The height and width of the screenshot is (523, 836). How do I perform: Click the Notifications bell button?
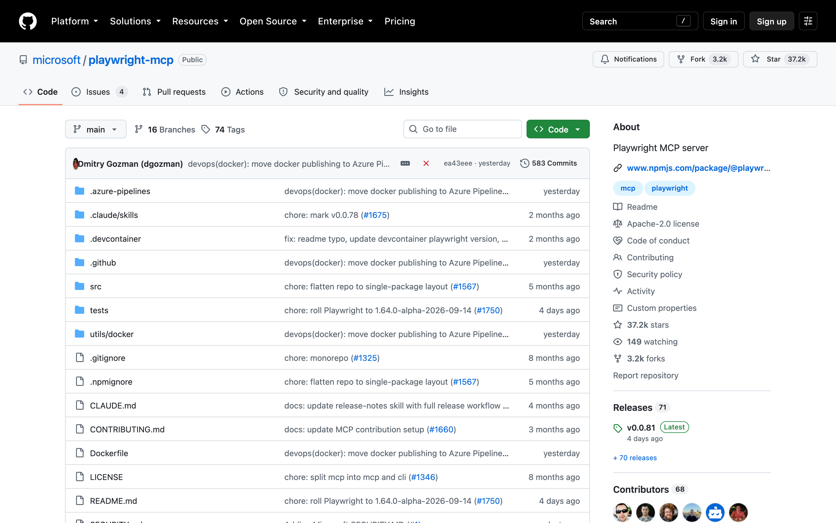(628, 59)
